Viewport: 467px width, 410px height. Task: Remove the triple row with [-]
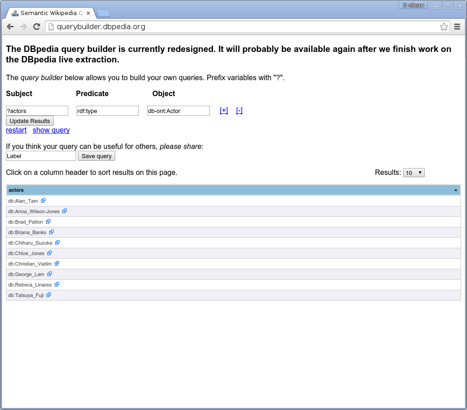point(239,111)
